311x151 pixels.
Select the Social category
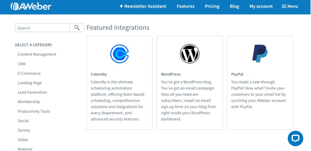pos(23,121)
